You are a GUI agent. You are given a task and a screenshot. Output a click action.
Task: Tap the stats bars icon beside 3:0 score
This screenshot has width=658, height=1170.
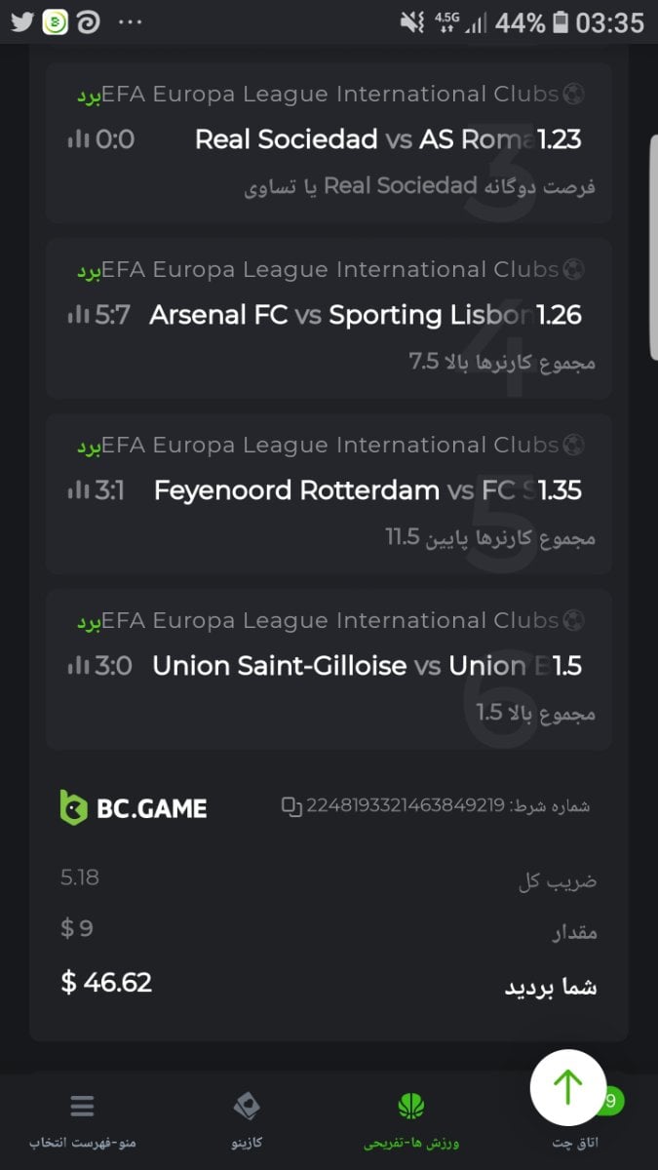click(78, 666)
